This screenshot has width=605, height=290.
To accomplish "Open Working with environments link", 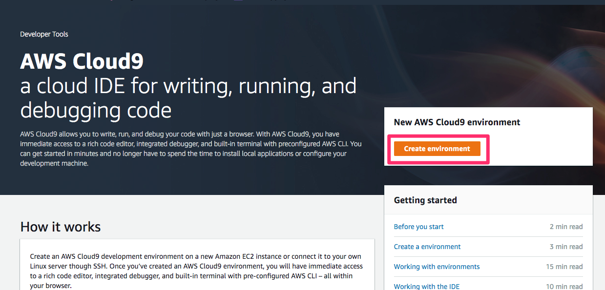I will tap(437, 267).
